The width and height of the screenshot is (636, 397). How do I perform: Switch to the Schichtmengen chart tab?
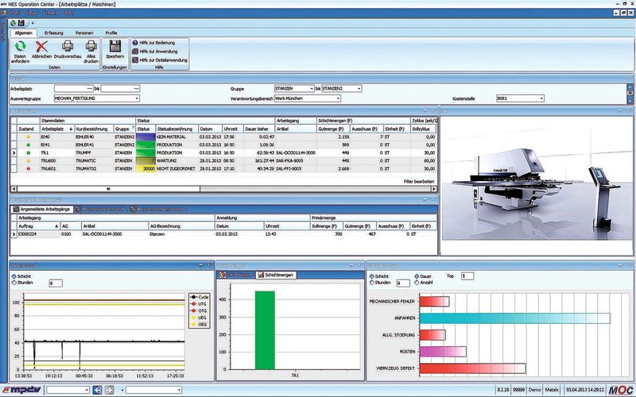click(276, 275)
